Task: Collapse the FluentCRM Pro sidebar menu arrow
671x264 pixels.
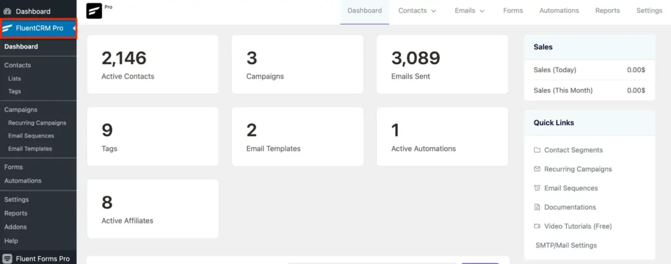Action: pyautogui.click(x=75, y=29)
